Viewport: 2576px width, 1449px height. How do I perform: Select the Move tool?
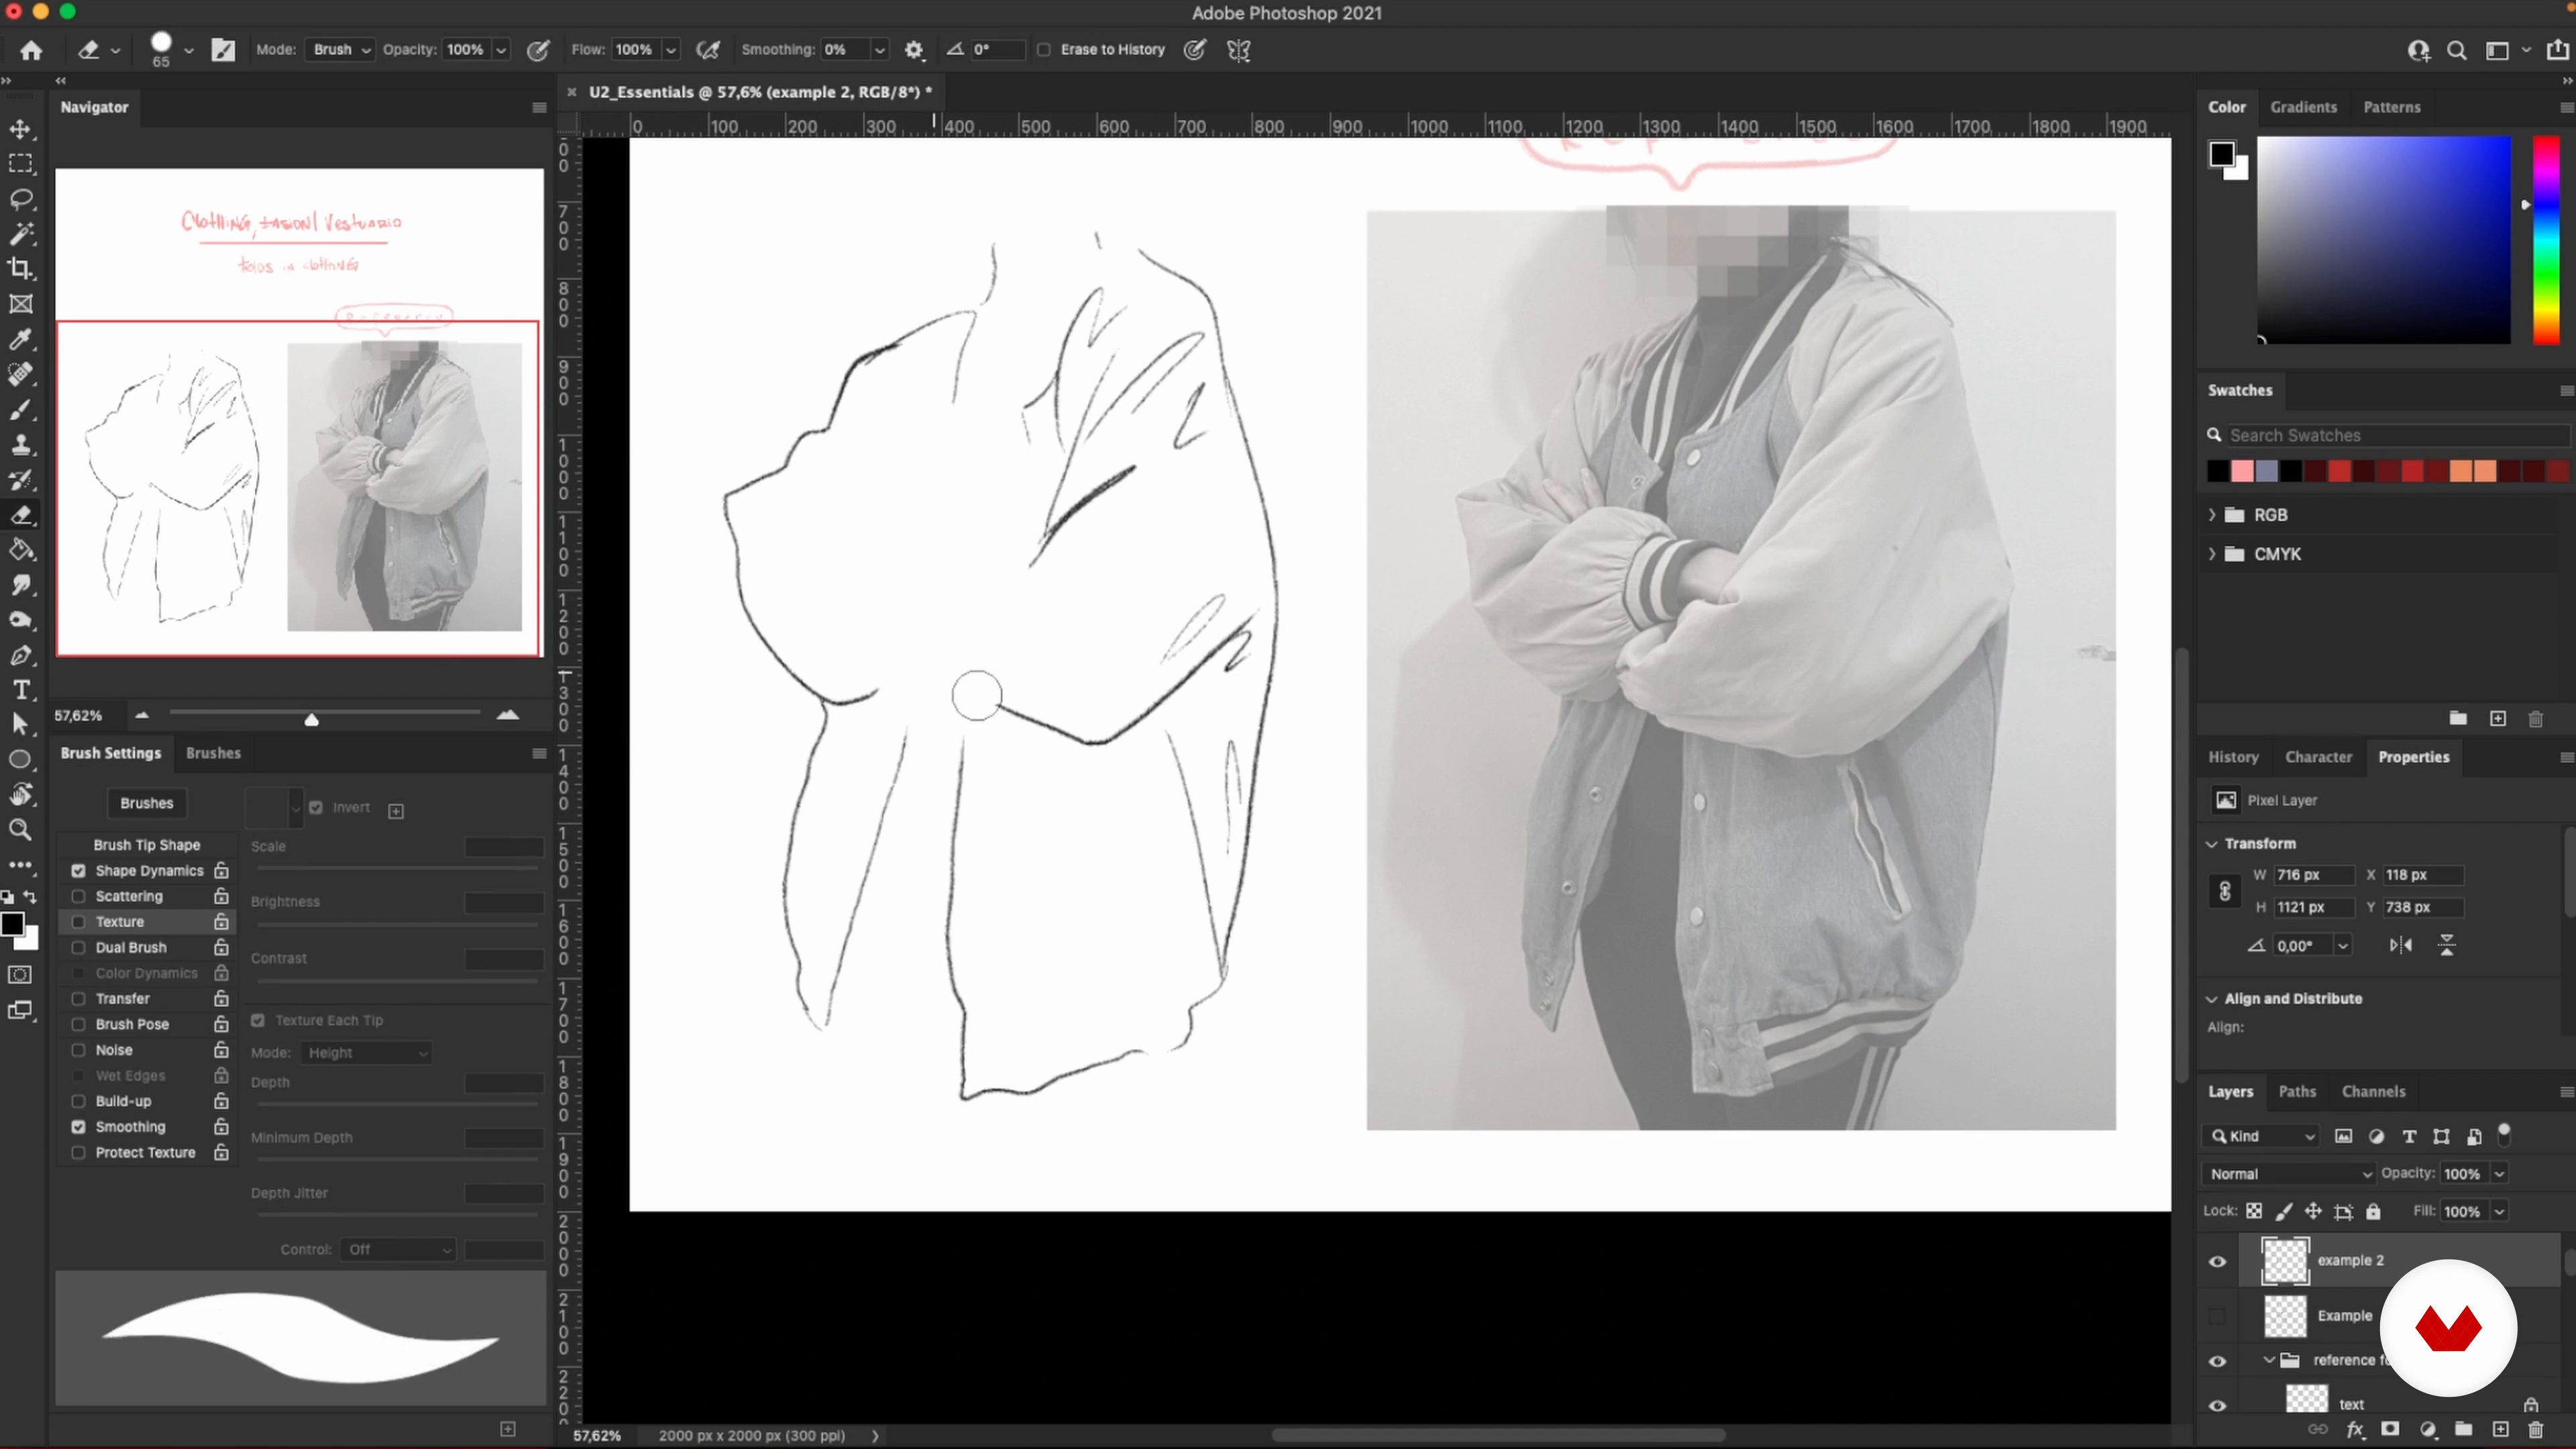tap(21, 129)
